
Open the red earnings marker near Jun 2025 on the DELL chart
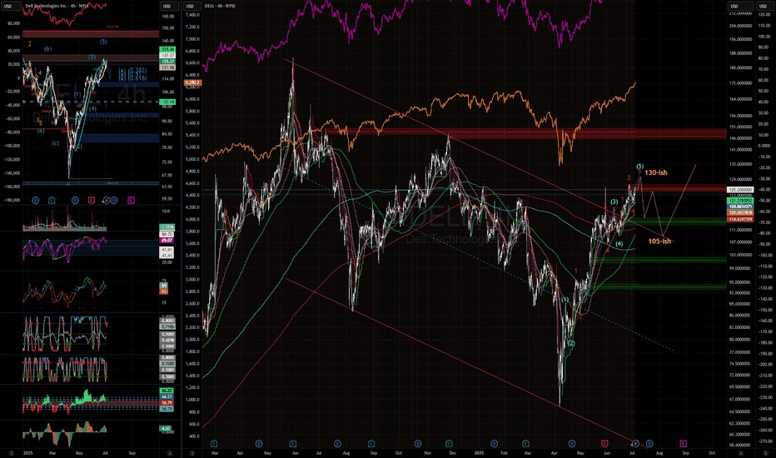tap(604, 443)
